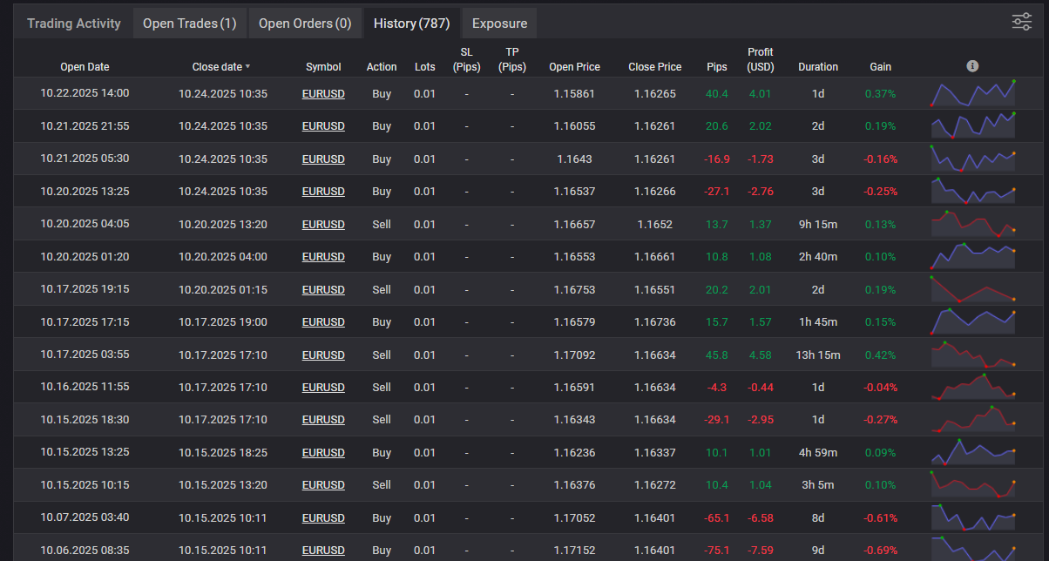Switch to Open Orders (0) tab

click(305, 24)
